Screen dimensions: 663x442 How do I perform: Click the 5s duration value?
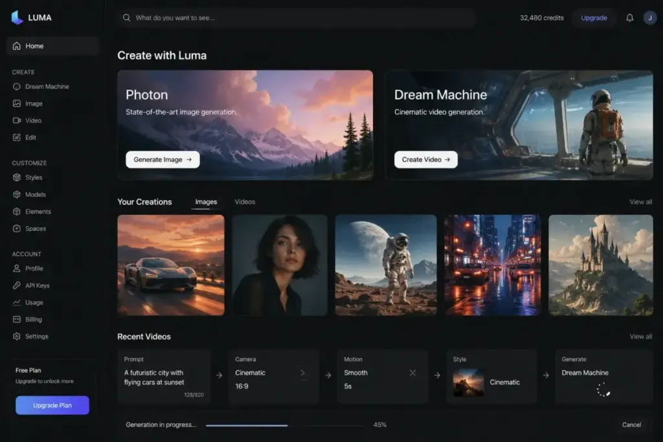348,386
